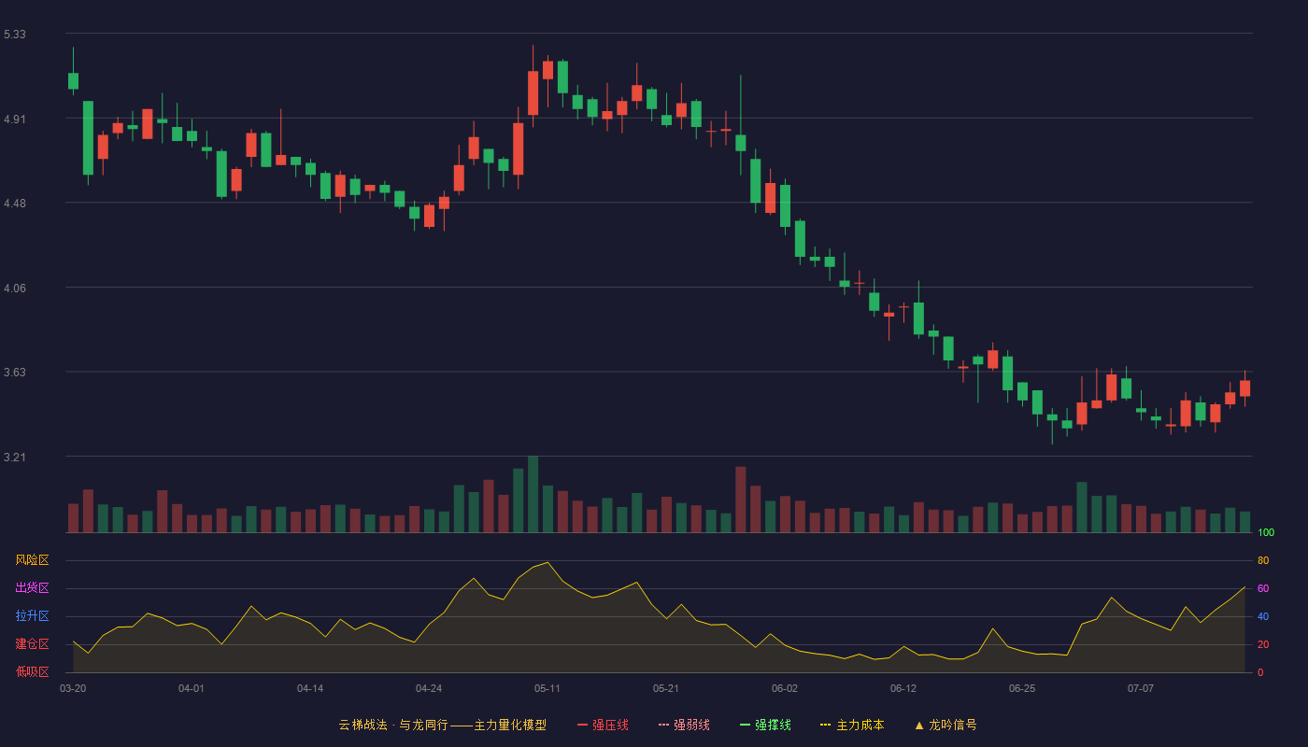The image size is (1308, 747).
Task: Click the 03-20 date label
Action: tap(73, 688)
